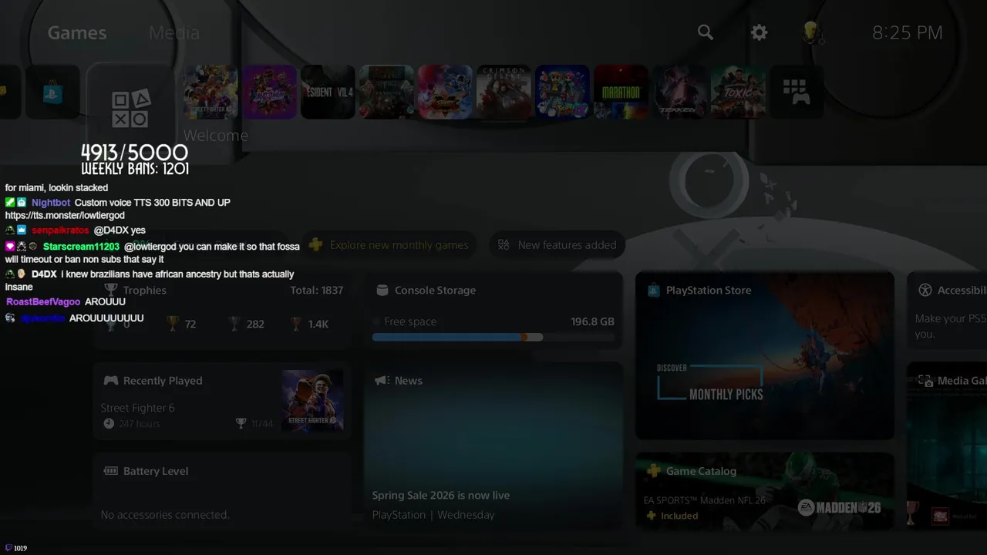Open the Media Gallery card

[x=947, y=446]
